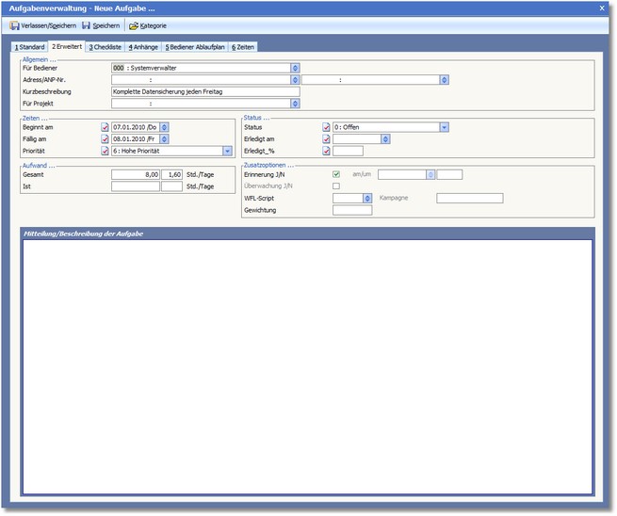617x516 pixels.
Task: Click into the Mitteilung/Beschreibung text area
Action: tap(307, 367)
